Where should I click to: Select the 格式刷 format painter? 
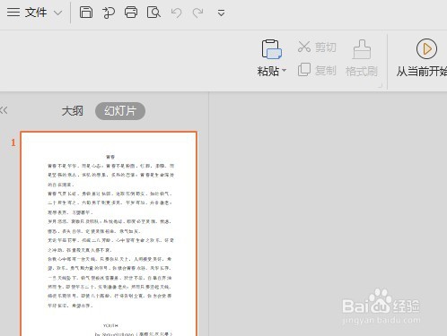click(x=362, y=58)
